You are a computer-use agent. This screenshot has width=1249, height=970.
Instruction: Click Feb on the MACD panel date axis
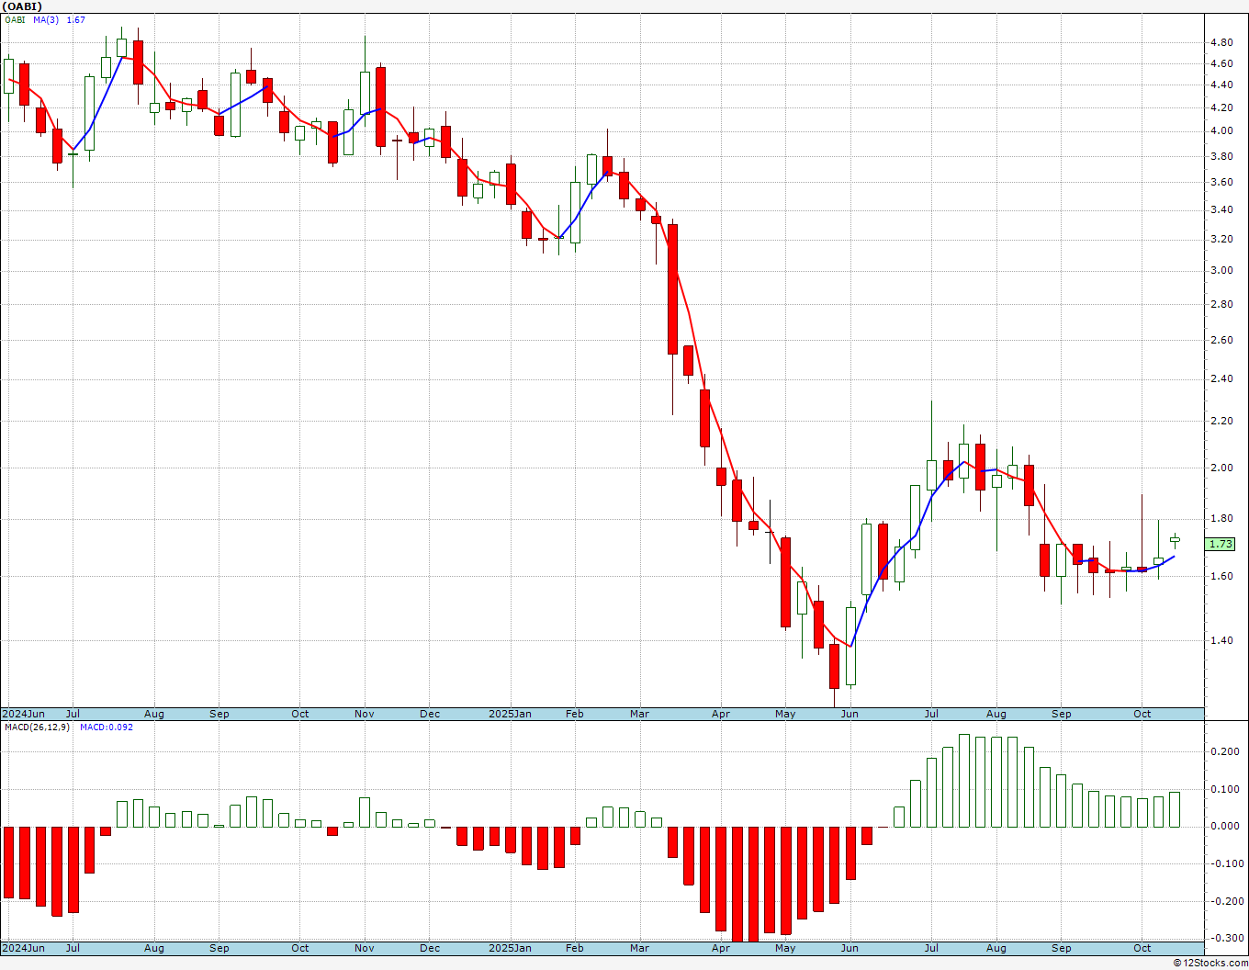(x=575, y=948)
